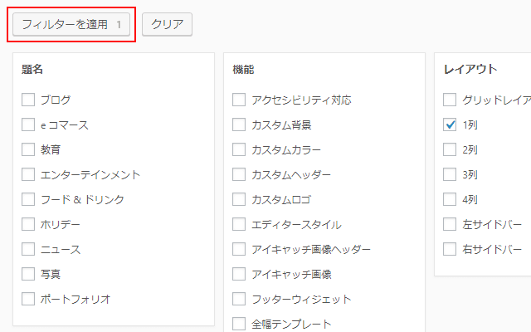The height and width of the screenshot is (332, 531).
Task: Check the ニュース checkbox
Action: [x=28, y=249]
